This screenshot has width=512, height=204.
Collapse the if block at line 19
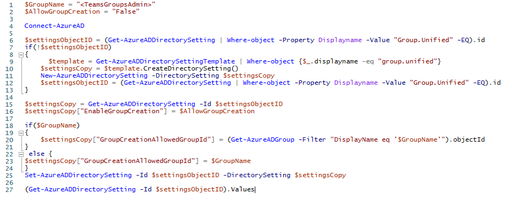click(21, 133)
